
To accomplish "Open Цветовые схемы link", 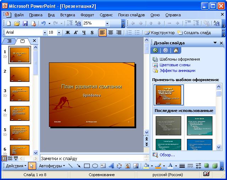I will [x=175, y=65].
